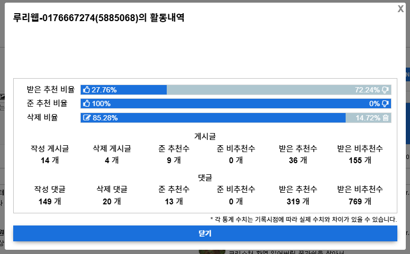410x254 pixels.
Task: Click the thumbs-down icon next to 0%
Action: click(x=385, y=104)
